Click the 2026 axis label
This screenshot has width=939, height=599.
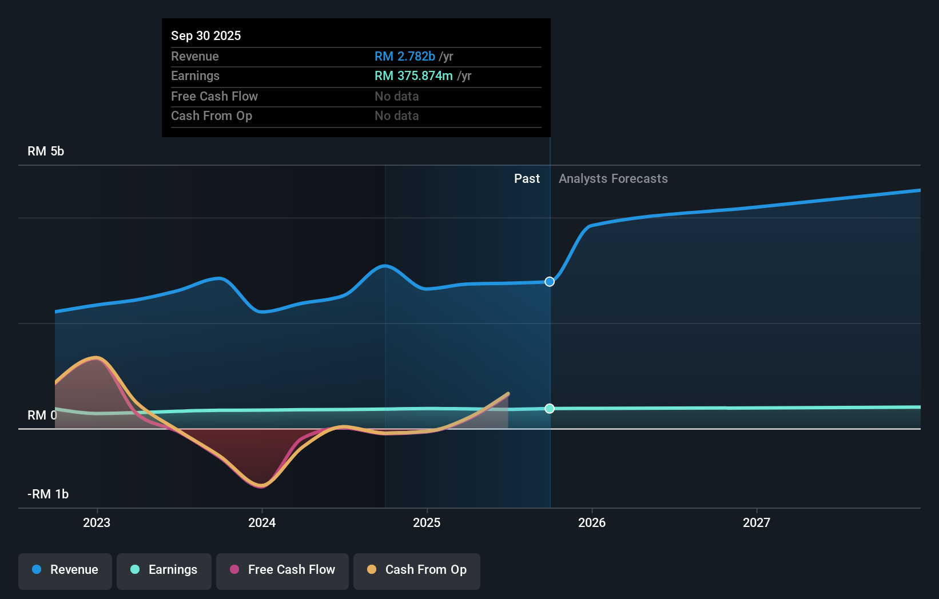coord(592,522)
